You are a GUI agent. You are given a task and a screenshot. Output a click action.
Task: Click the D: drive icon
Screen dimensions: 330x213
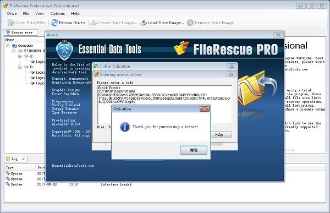tap(26, 67)
